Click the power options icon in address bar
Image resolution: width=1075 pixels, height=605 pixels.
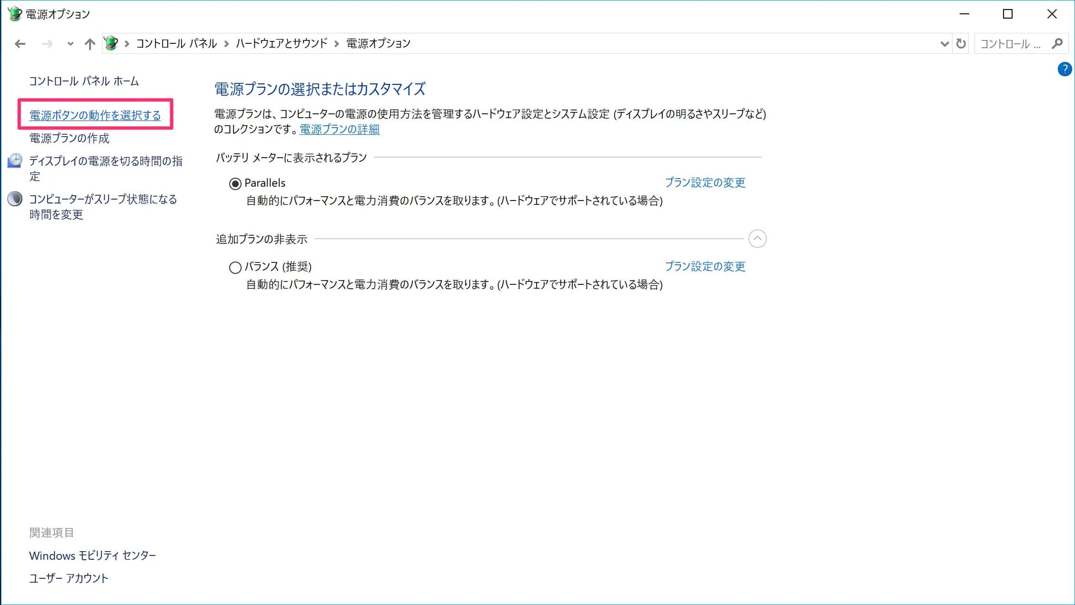(111, 43)
